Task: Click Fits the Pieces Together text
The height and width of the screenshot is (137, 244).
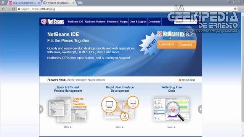Action: (69, 41)
